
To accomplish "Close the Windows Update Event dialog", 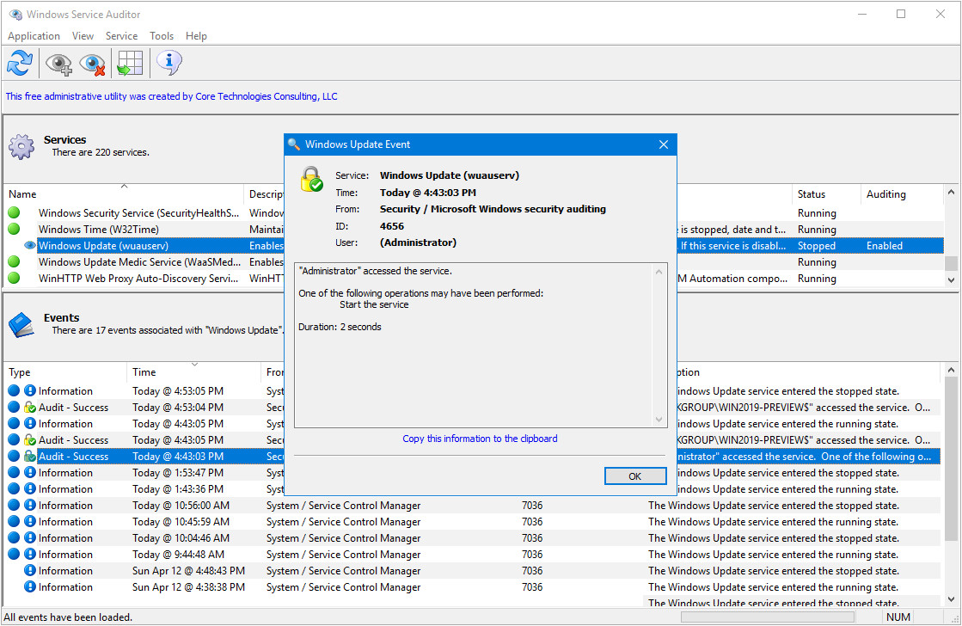I will (663, 144).
